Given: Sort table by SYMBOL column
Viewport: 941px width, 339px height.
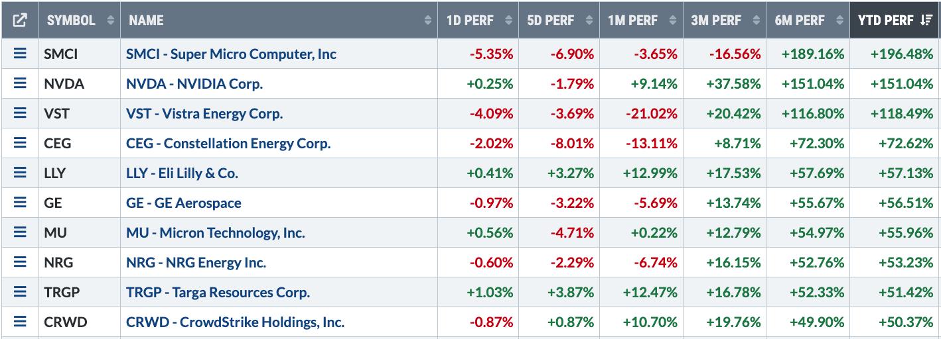Looking at the screenshot, I should click(x=80, y=21).
